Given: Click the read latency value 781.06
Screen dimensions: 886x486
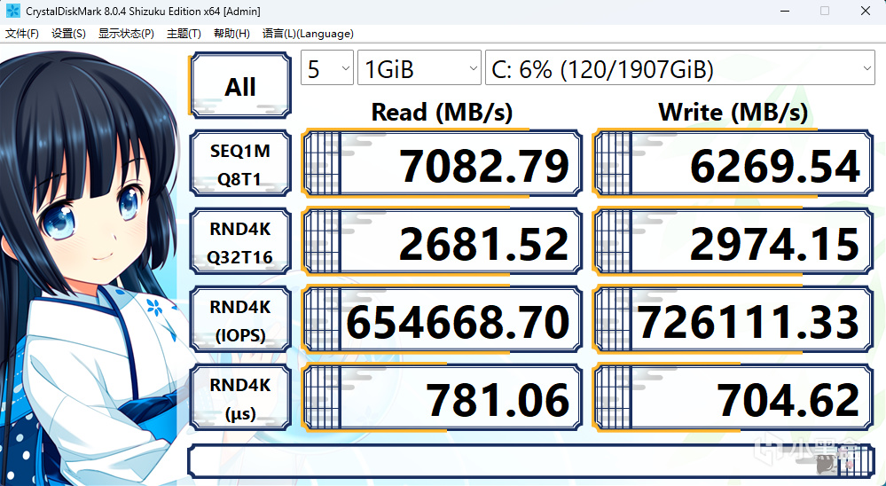Looking at the screenshot, I should tap(443, 398).
